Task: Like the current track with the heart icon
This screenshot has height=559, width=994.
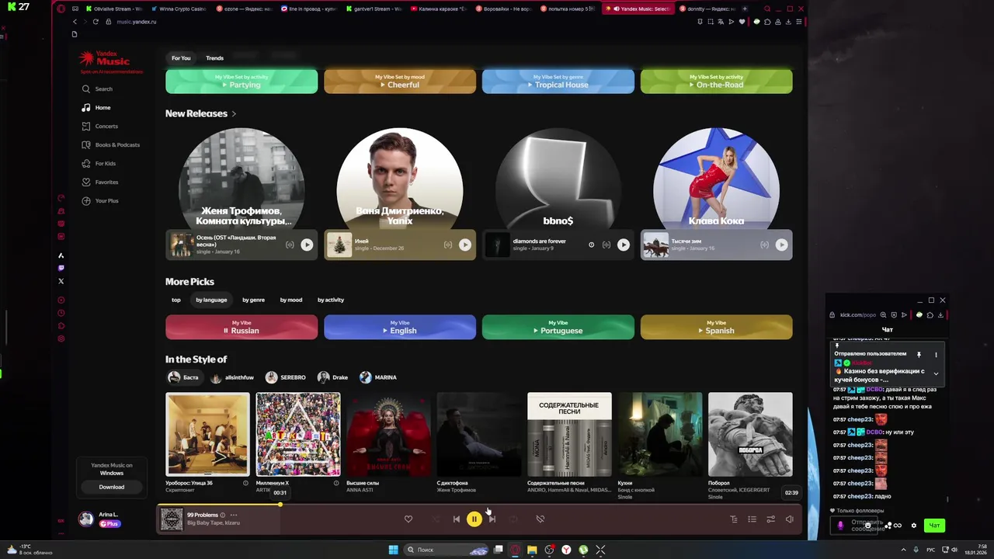Action: click(x=408, y=519)
